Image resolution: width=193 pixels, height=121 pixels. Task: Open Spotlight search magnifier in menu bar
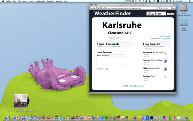click(x=190, y=1)
